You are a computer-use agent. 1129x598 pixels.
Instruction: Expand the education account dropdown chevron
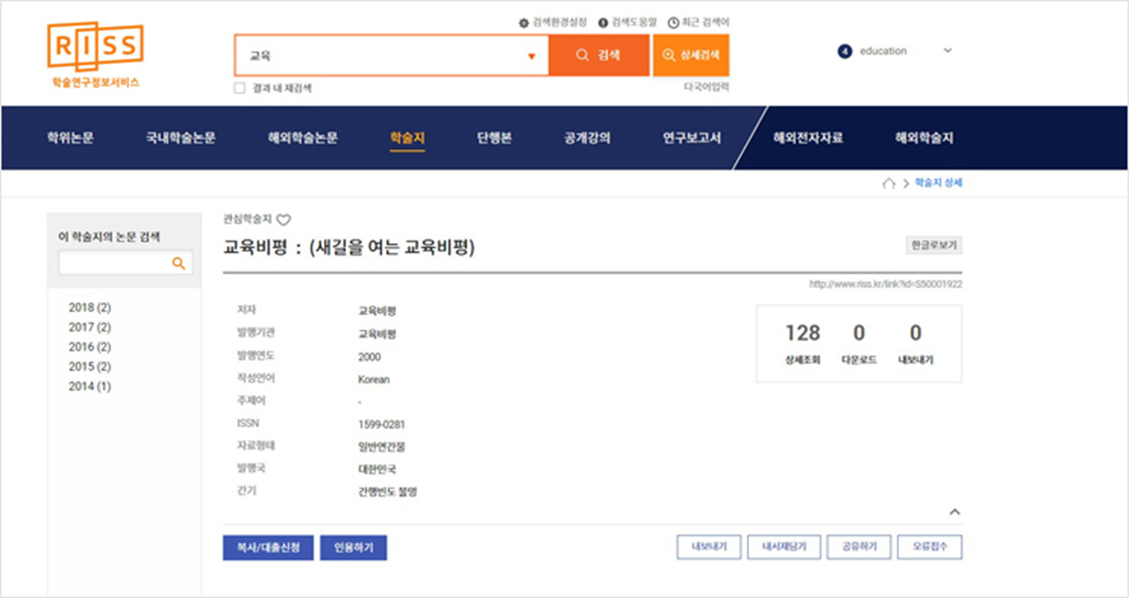coord(949,49)
